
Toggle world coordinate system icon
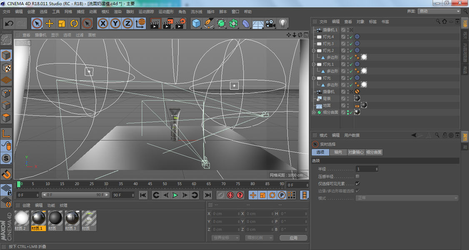140,23
